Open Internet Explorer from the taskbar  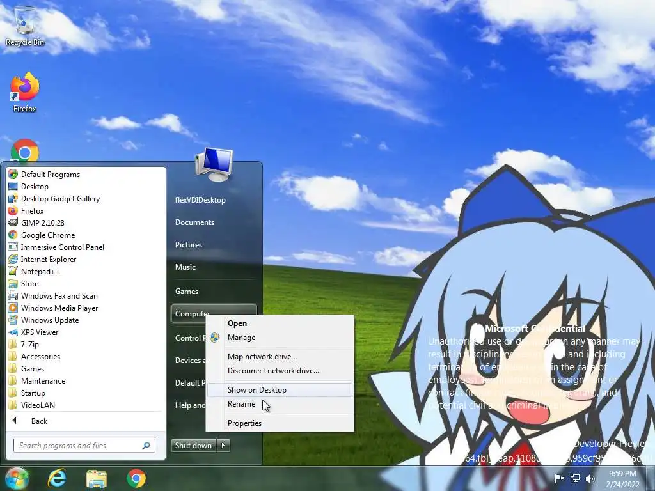[57, 478]
